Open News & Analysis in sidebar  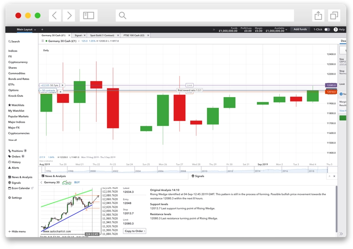point(20,177)
